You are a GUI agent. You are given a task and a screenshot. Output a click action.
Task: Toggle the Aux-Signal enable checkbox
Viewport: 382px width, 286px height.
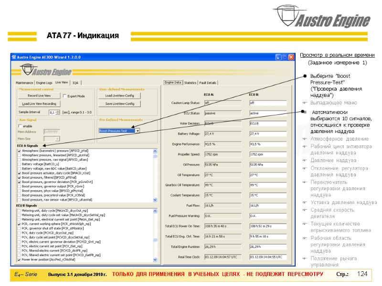click(20, 126)
